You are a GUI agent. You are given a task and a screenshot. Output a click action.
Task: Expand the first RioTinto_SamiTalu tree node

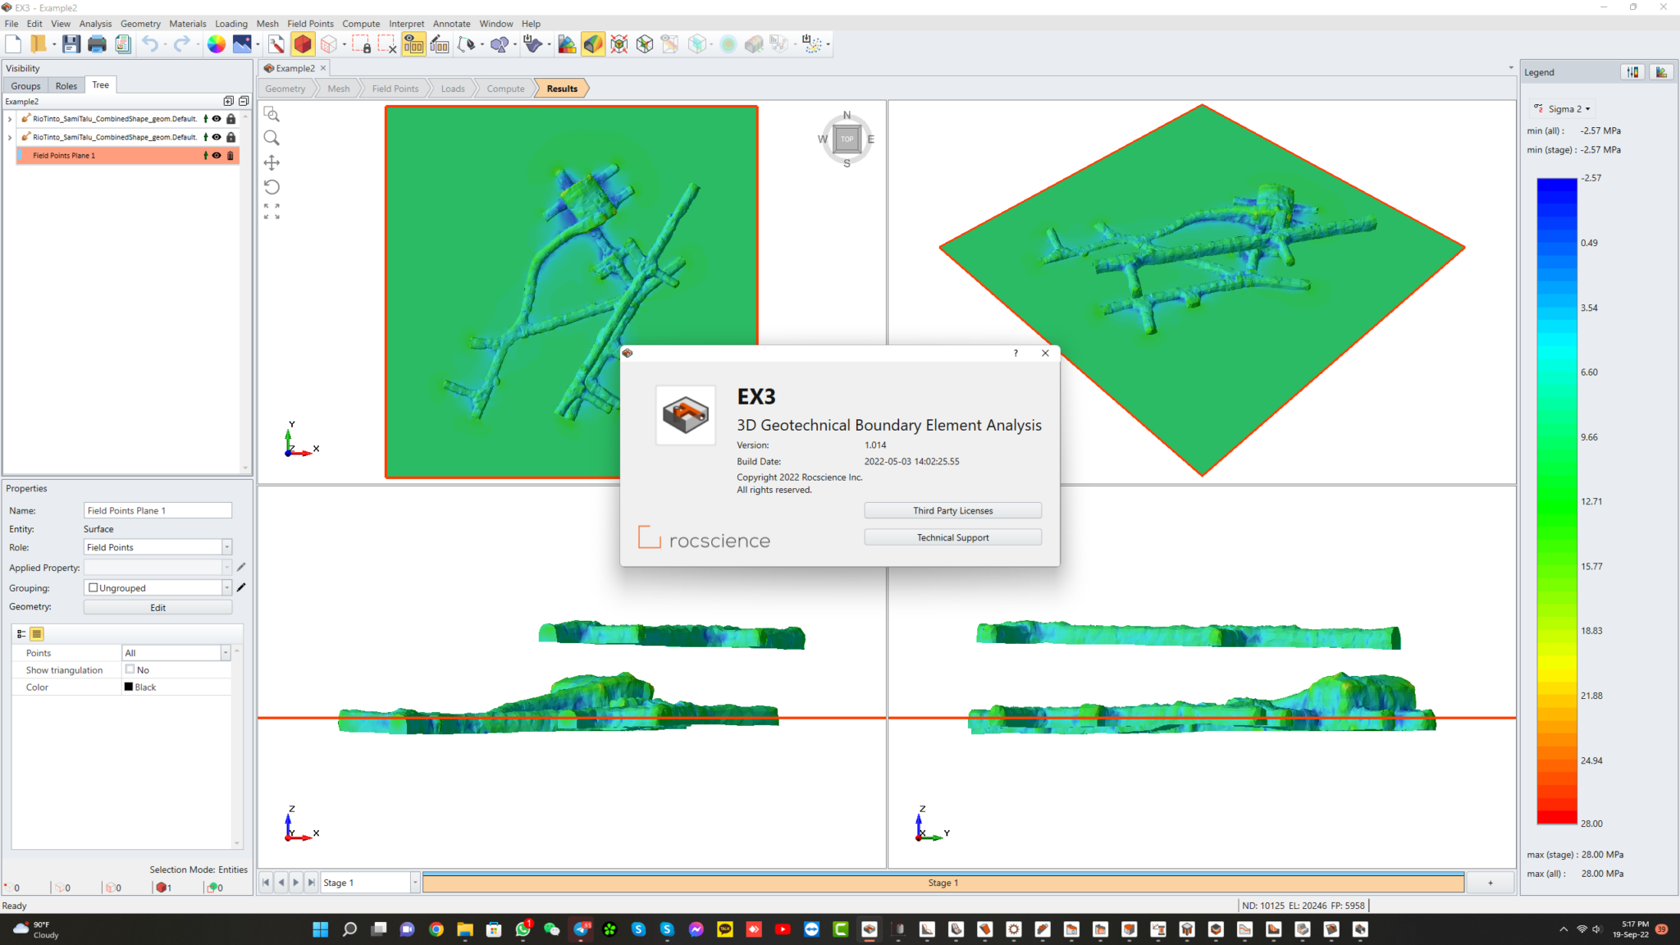pyautogui.click(x=8, y=118)
